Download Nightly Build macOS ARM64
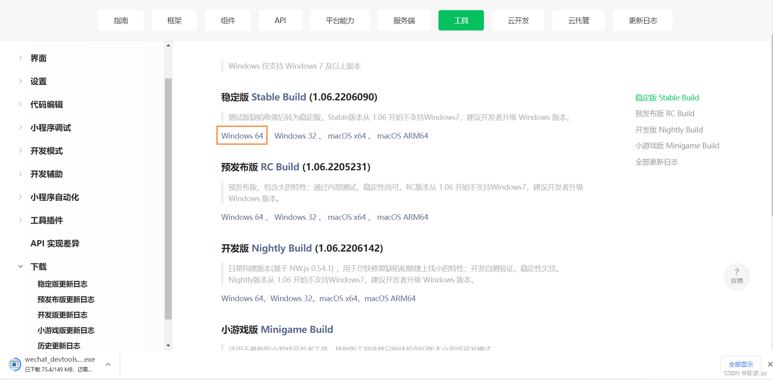 click(390, 298)
